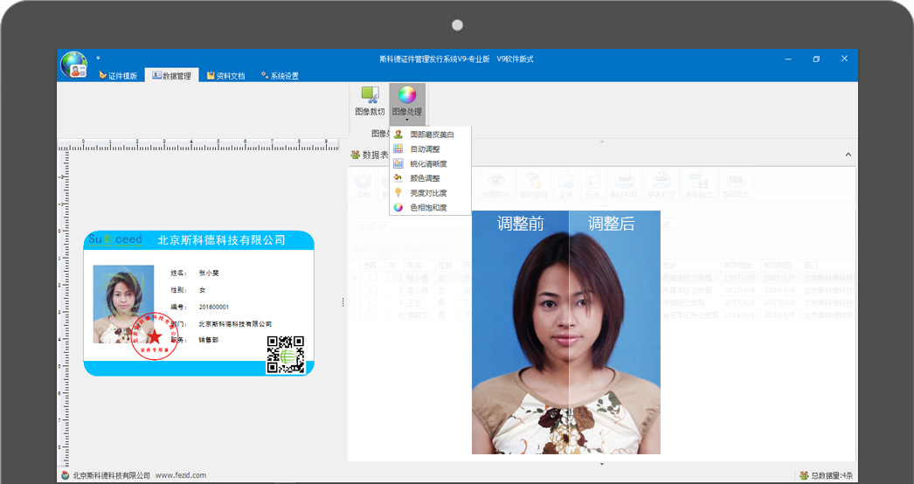Image resolution: width=914 pixels, height=484 pixels.
Task: Restore the application window size
Action: 816,59
